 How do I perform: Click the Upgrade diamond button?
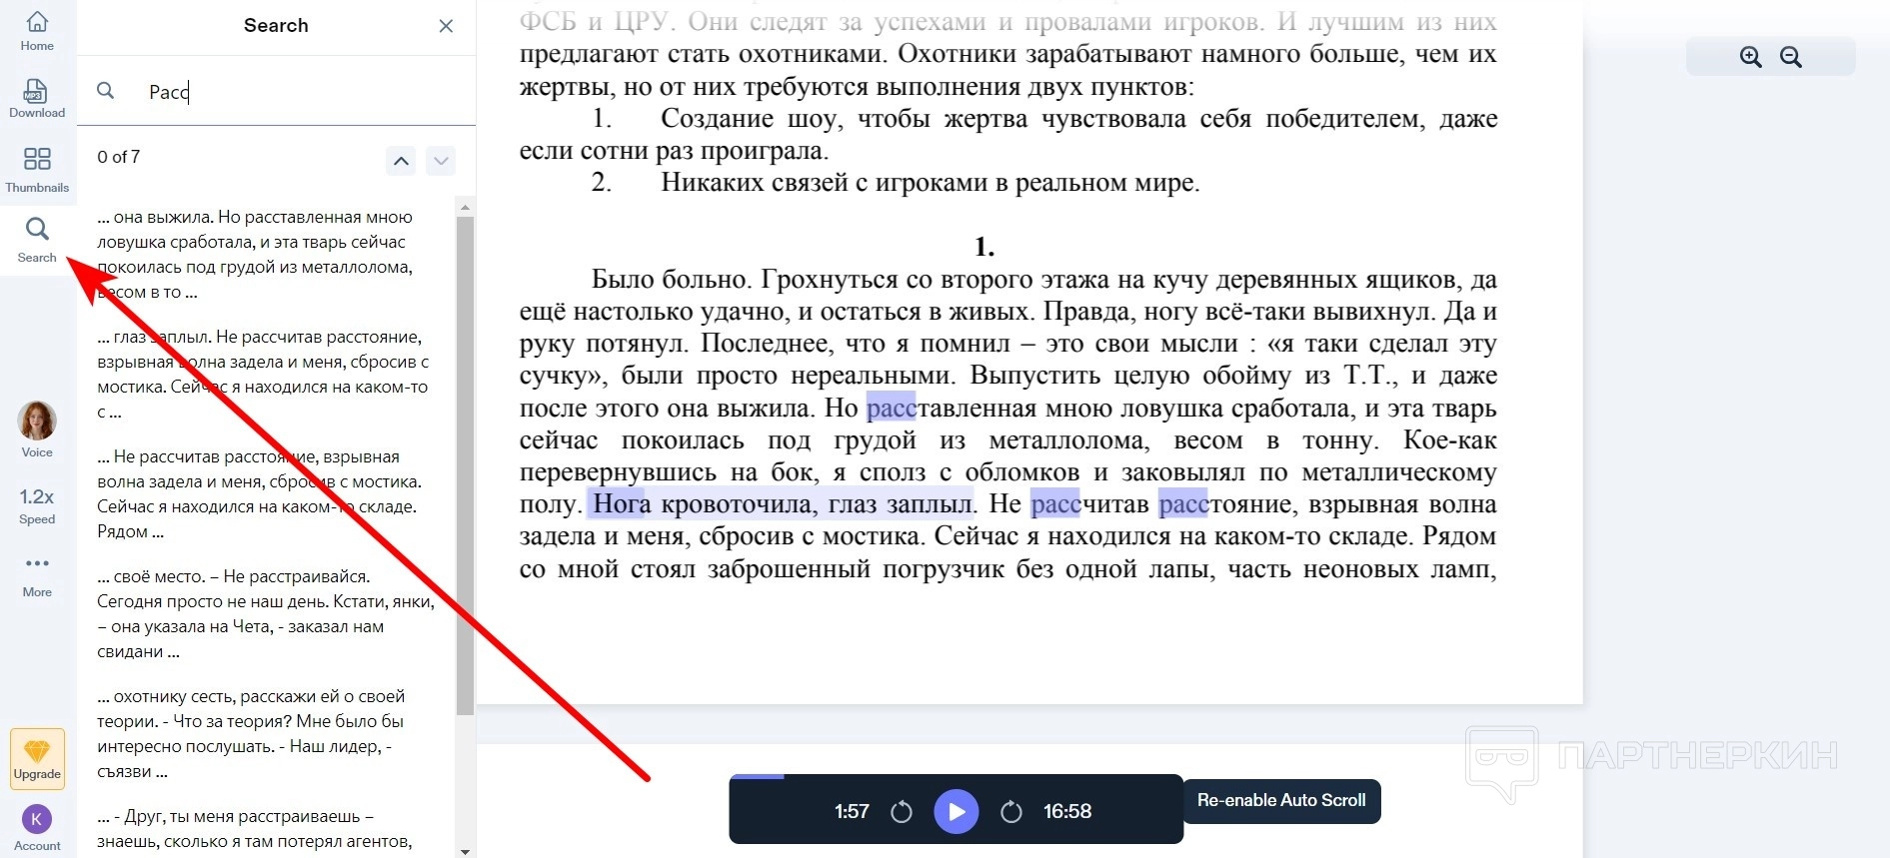(38, 759)
